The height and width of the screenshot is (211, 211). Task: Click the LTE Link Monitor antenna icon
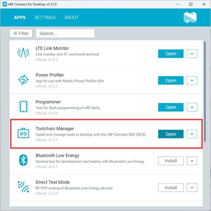click(x=23, y=53)
